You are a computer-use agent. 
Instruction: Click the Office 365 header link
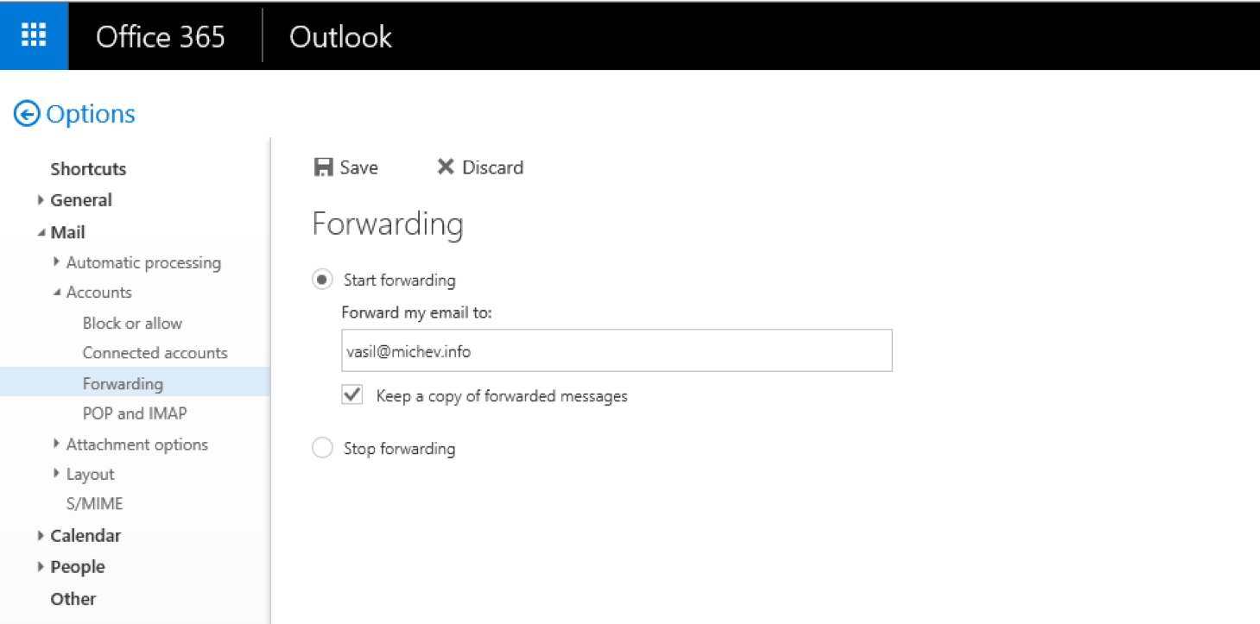(161, 36)
